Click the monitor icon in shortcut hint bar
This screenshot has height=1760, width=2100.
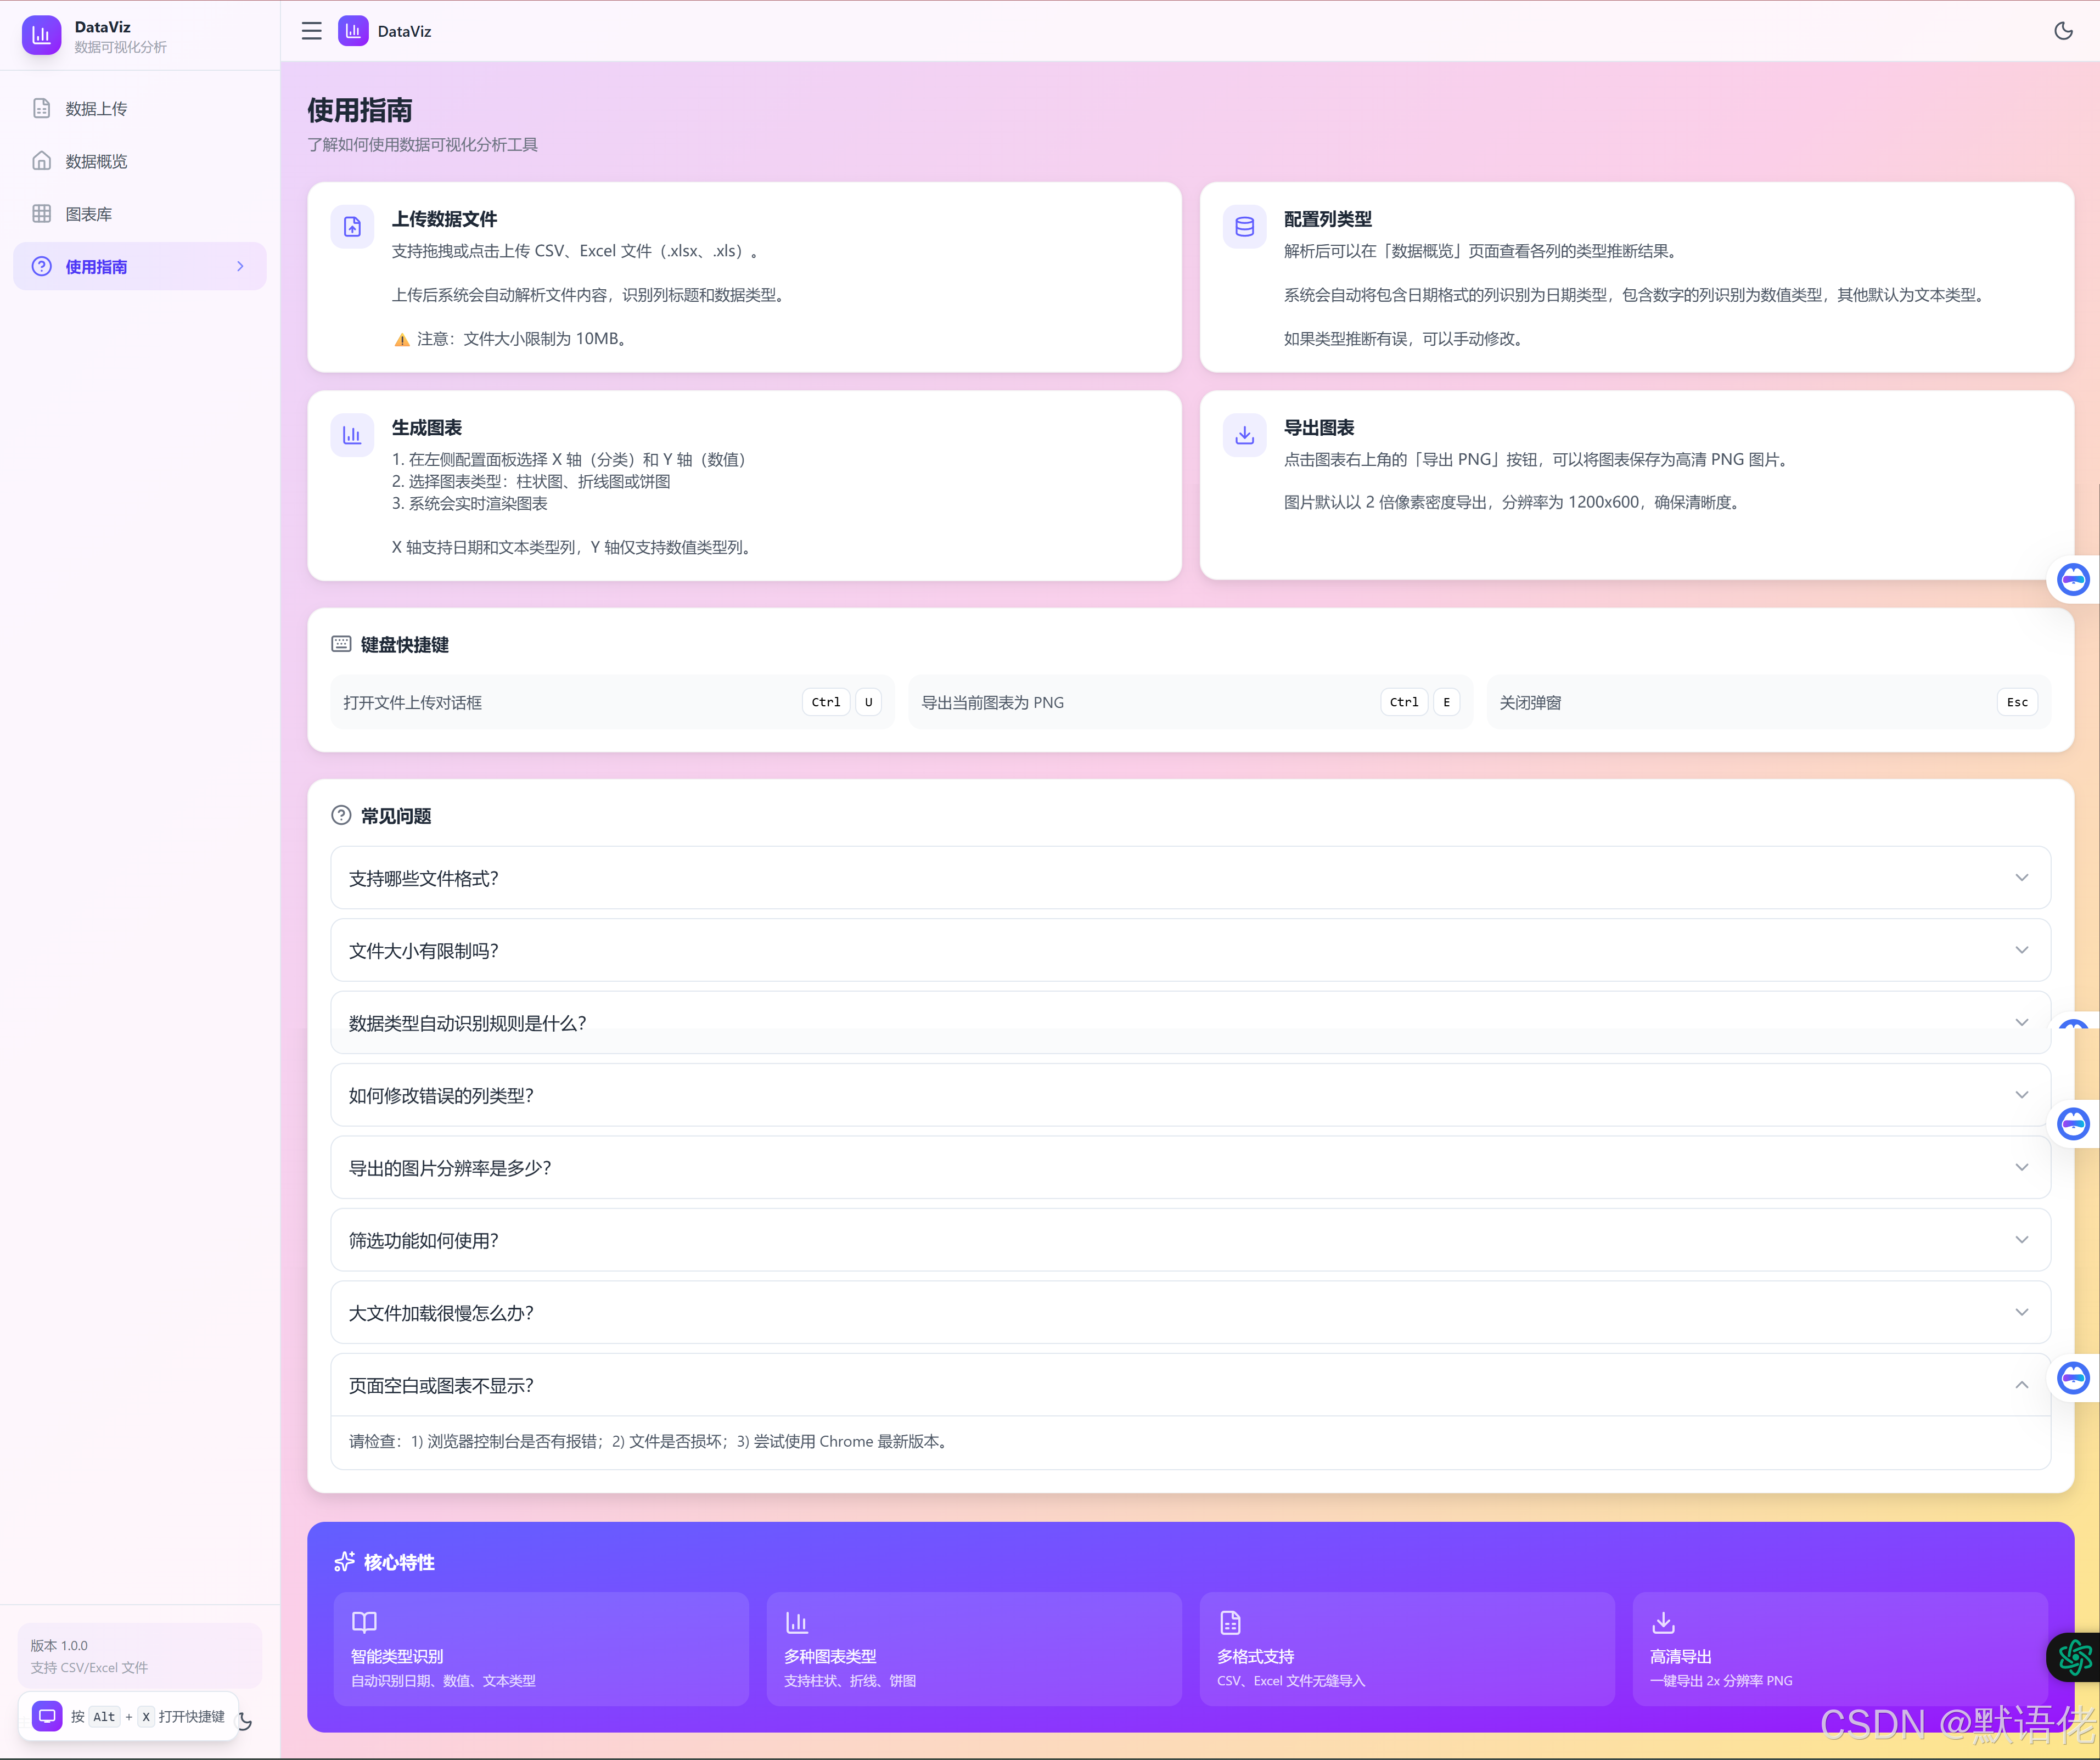pos(46,1716)
